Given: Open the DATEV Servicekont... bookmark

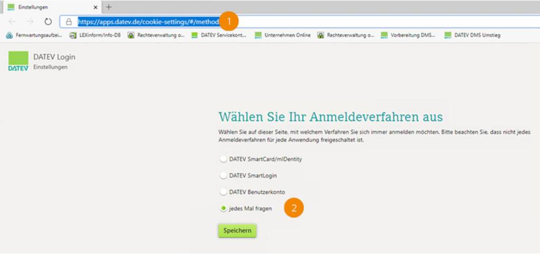Looking at the screenshot, I should pos(218,35).
